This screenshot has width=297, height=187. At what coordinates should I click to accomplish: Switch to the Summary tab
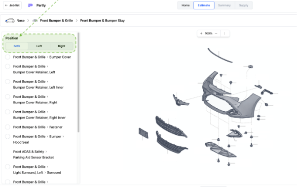click(x=224, y=5)
